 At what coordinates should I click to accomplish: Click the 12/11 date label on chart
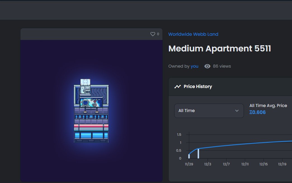[245, 164]
